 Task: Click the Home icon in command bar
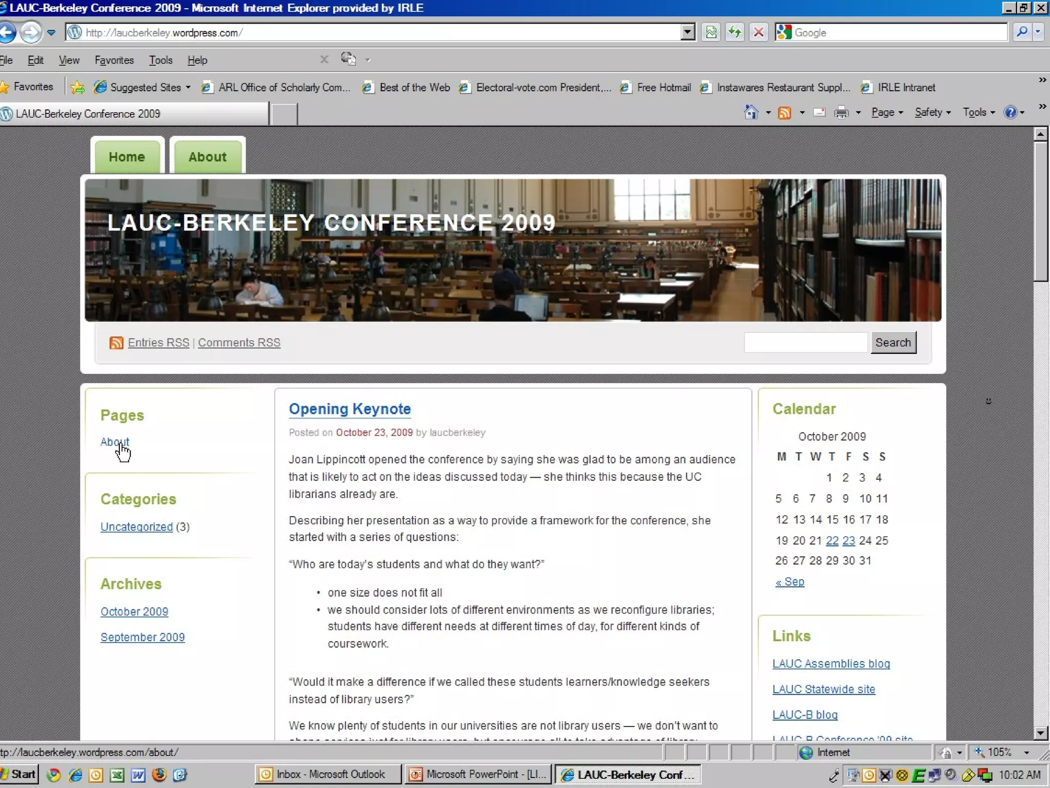751,112
